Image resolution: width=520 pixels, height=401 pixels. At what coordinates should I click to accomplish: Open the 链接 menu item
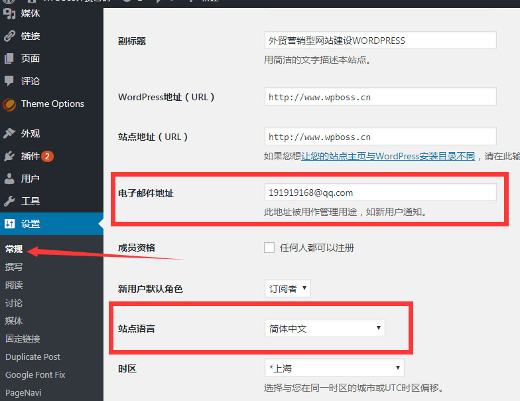tap(31, 36)
